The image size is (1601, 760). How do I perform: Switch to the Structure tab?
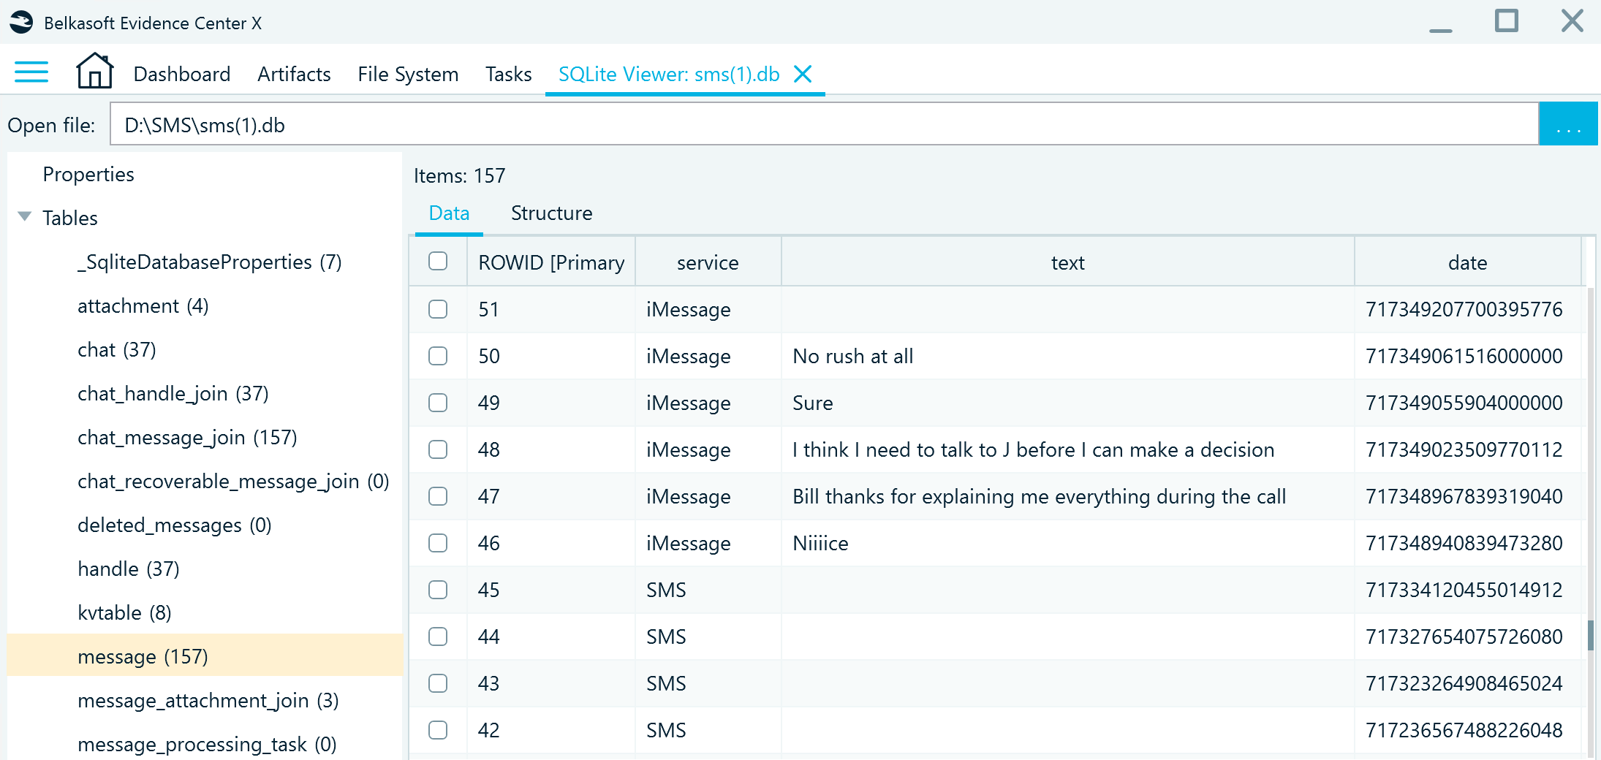tap(551, 213)
